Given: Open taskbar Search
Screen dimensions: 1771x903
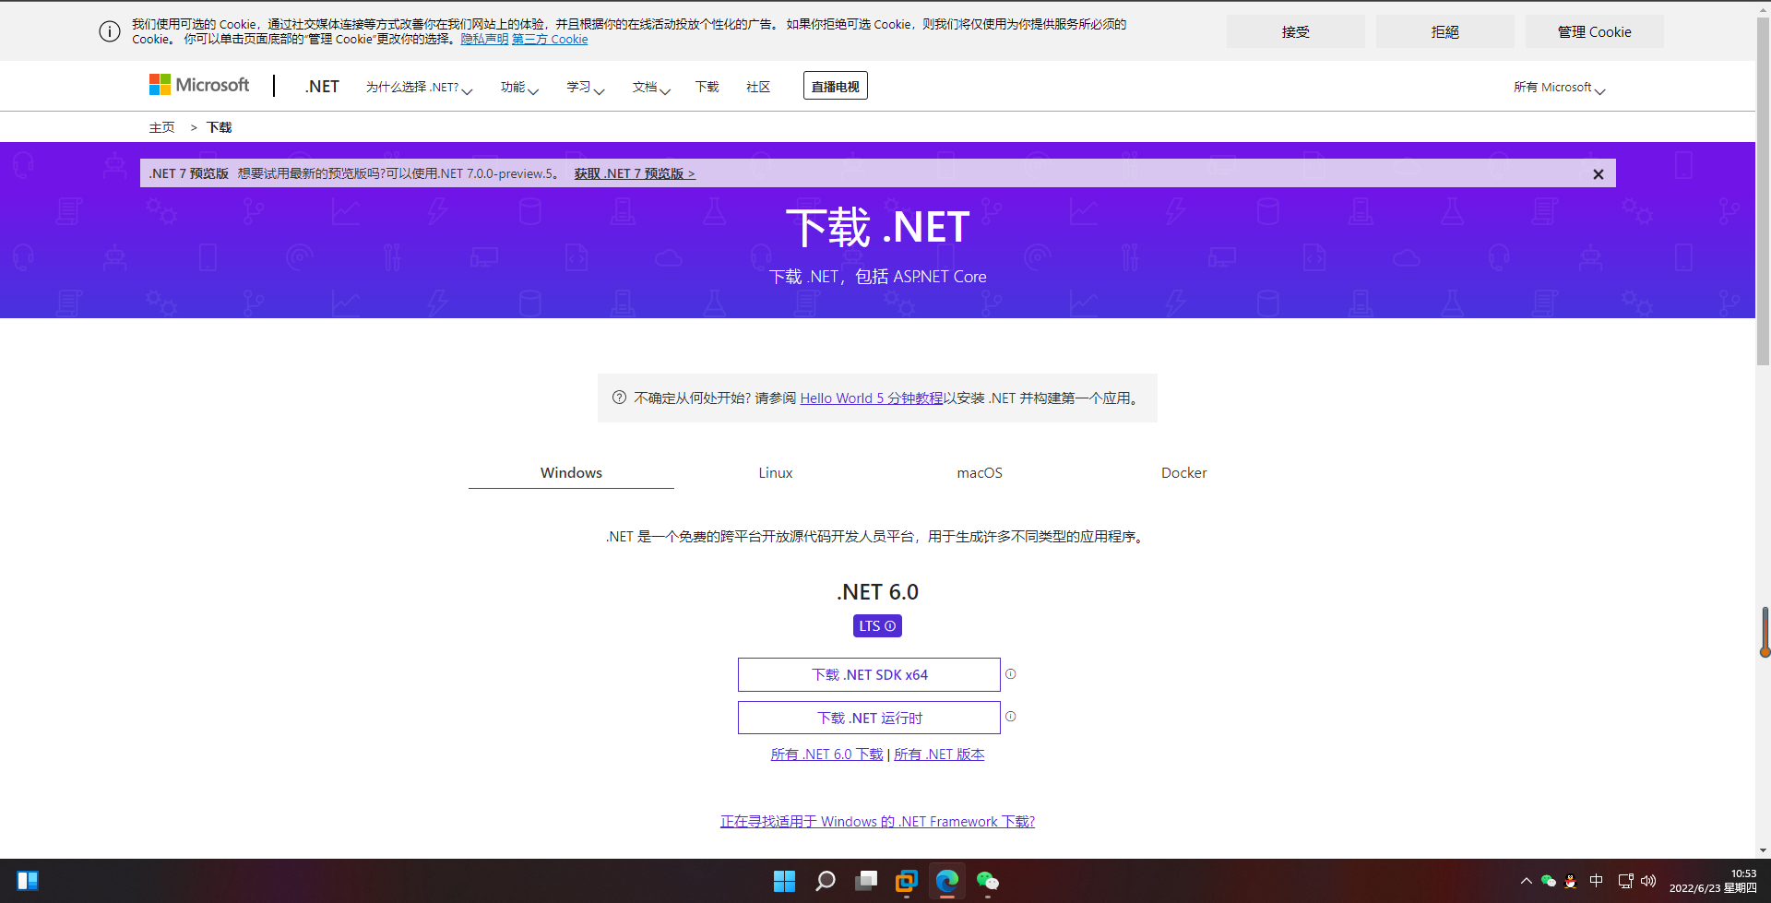Looking at the screenshot, I should click(x=826, y=881).
